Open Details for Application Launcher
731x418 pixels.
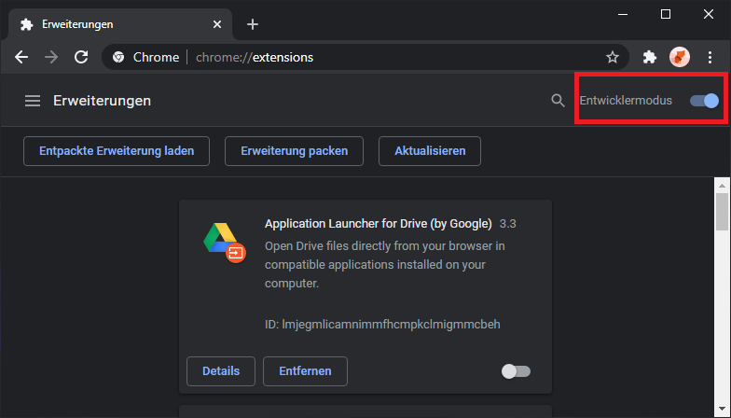(x=221, y=370)
